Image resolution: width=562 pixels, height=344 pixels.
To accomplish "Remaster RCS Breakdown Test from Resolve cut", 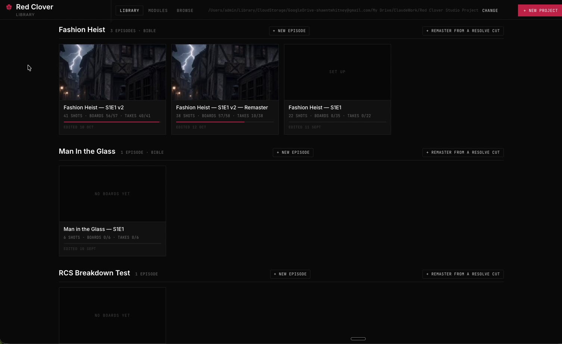I will [463, 274].
